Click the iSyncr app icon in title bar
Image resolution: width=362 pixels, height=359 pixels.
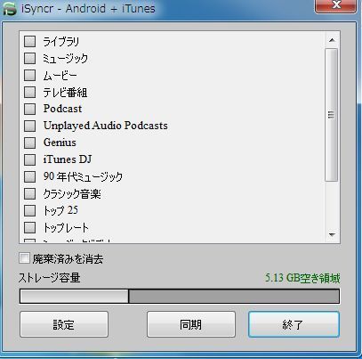(10, 8)
